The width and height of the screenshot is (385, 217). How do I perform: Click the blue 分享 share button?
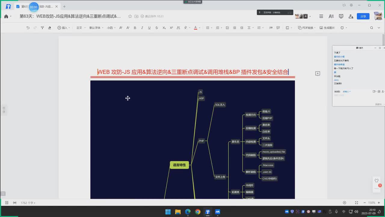click(363, 16)
